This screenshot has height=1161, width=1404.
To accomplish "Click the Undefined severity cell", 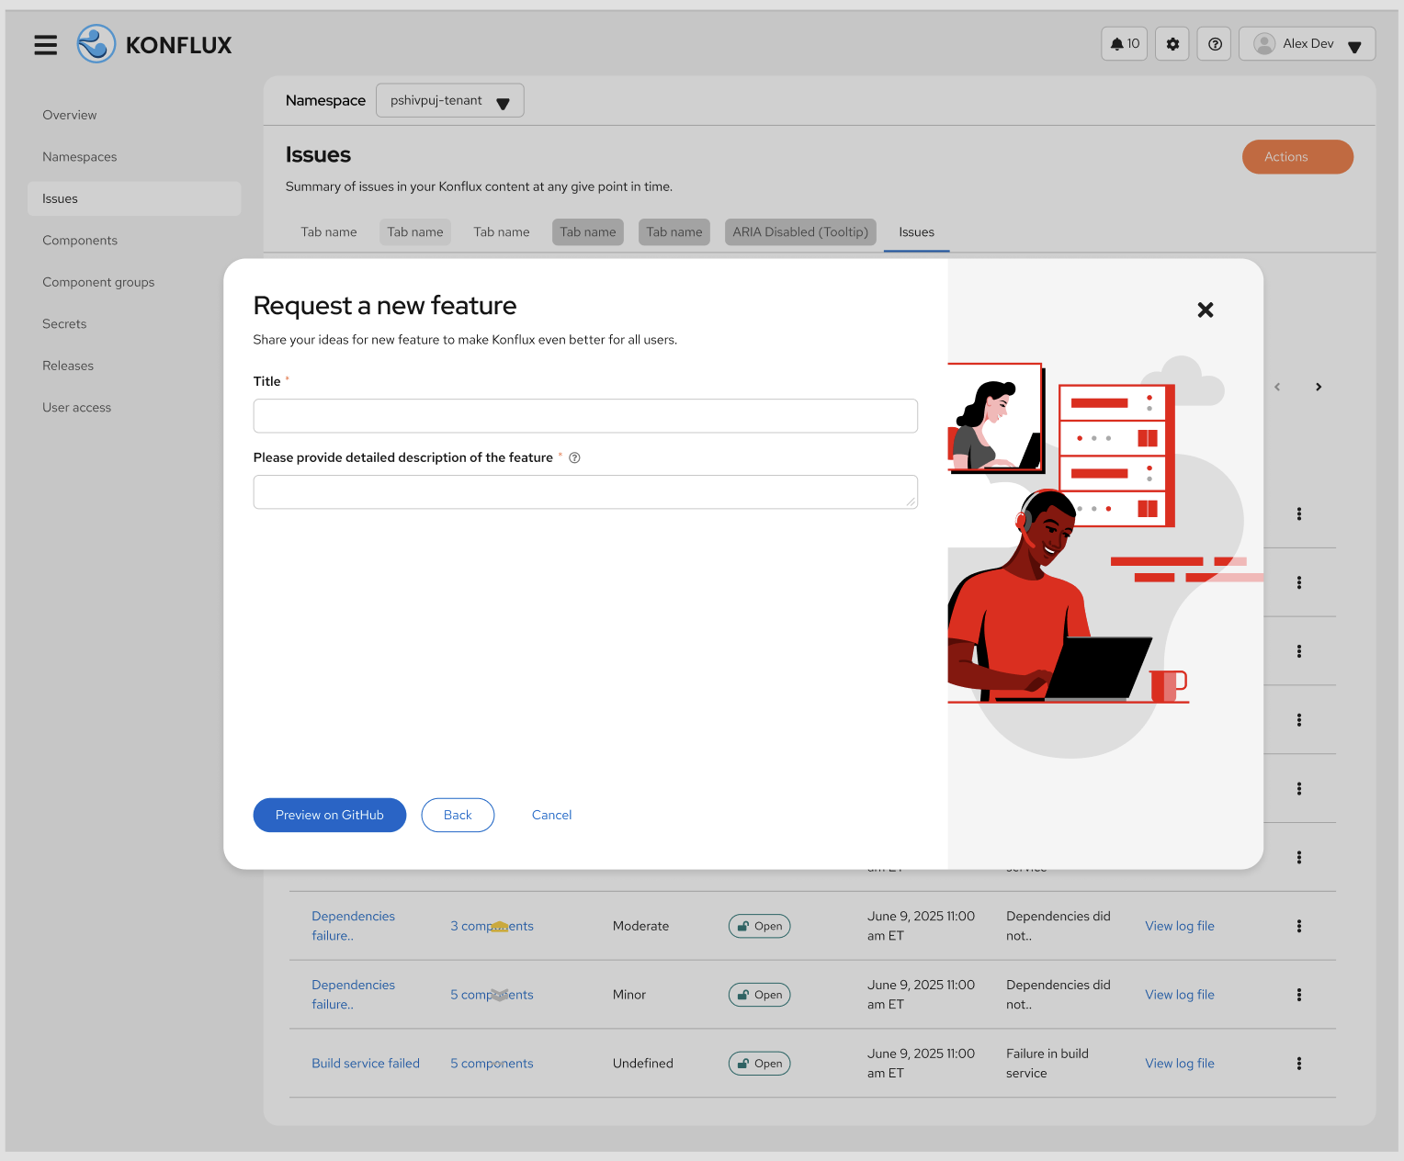I will (x=643, y=1064).
